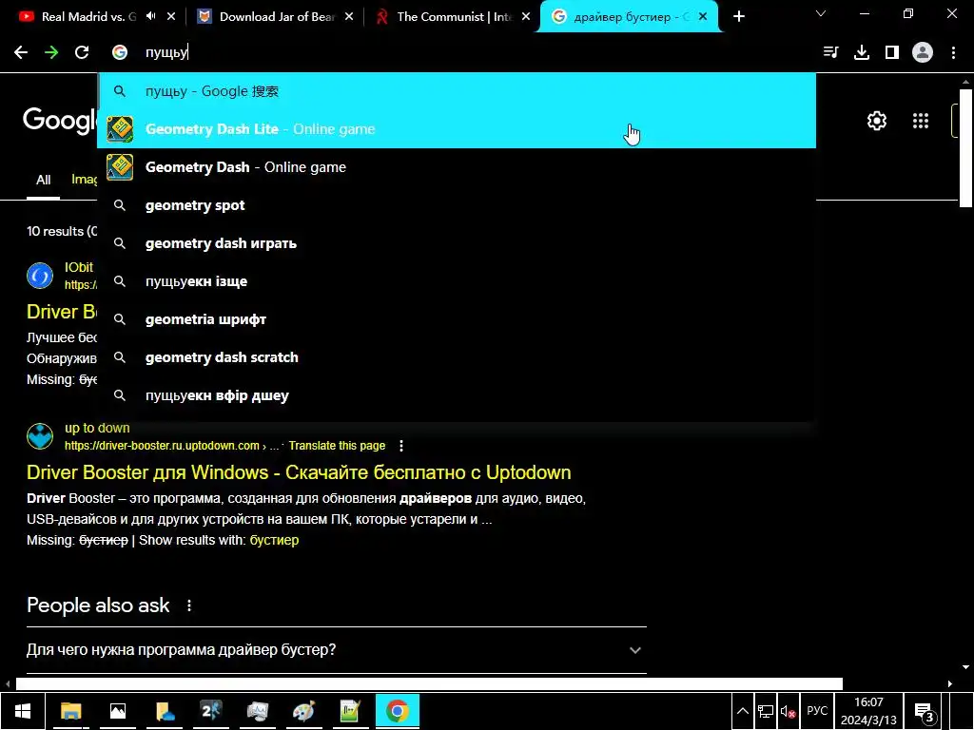Screen dimensions: 974x730
Task: Go forward with the green arrow
Action: tap(51, 53)
